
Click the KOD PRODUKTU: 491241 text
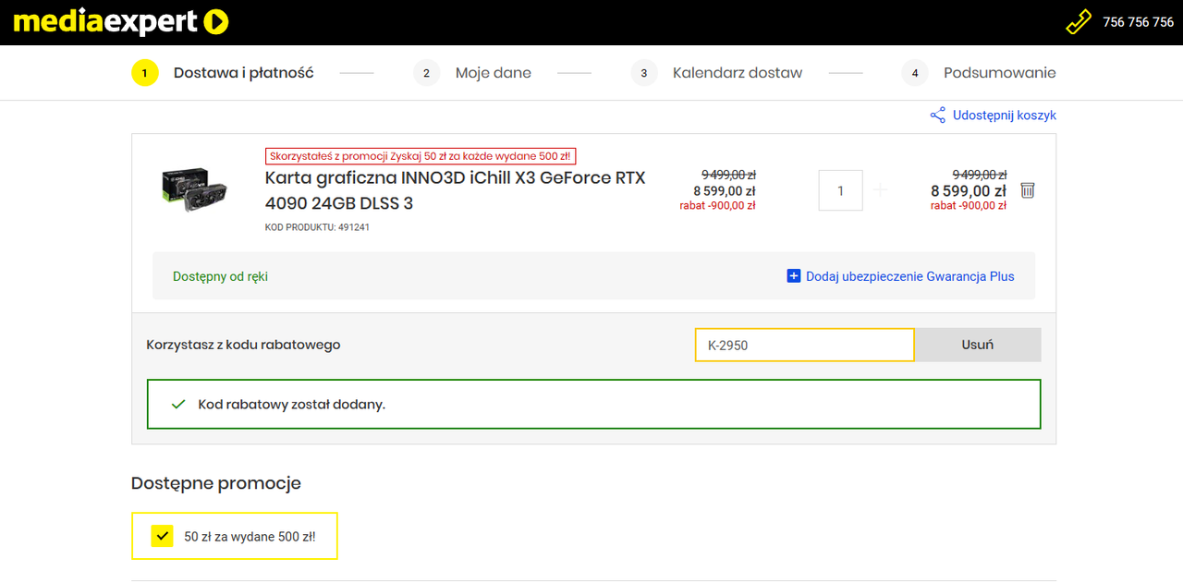point(317,227)
